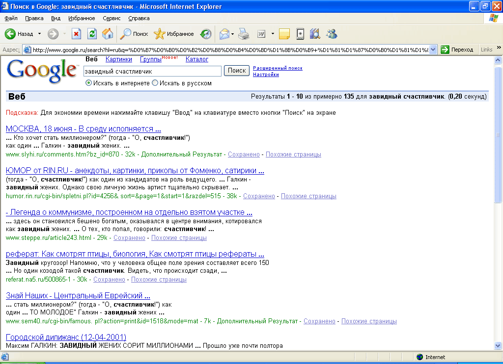Click the Back (Назад) arrow icon

pos(10,34)
